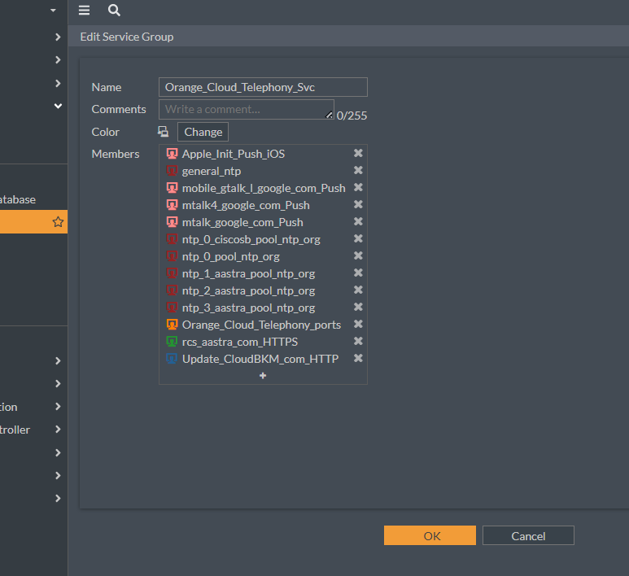
Task: Remove ntp_2_aastra_pool_ntp_org member
Action: (358, 290)
